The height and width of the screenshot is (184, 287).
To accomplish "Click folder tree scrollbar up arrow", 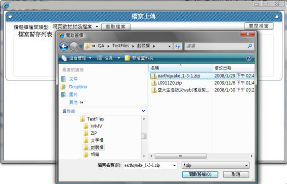I will coord(144,119).
